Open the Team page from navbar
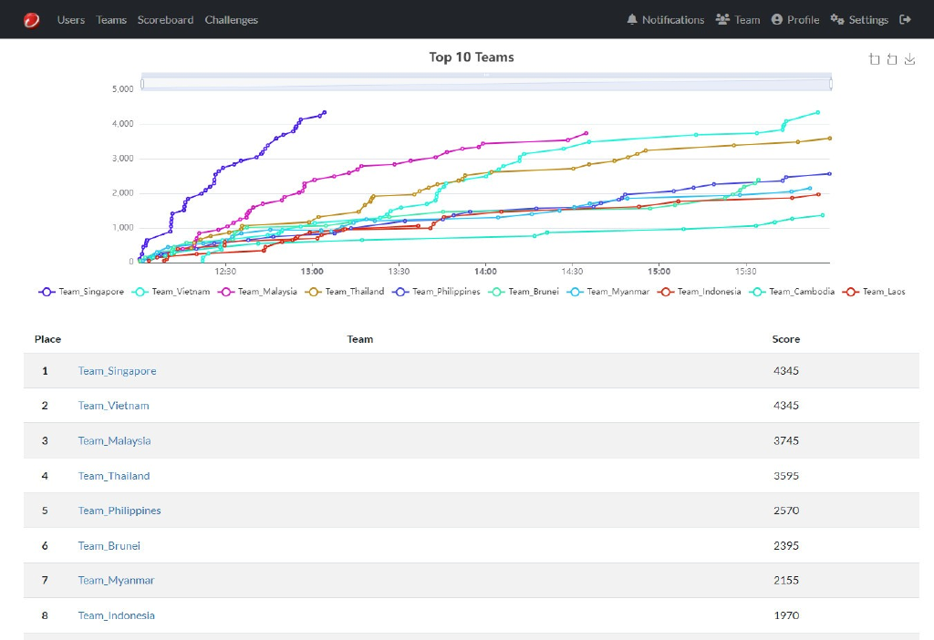This screenshot has width=934, height=640. (x=738, y=20)
